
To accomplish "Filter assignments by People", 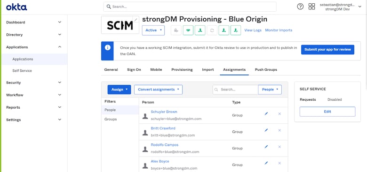I will click(x=120, y=110).
